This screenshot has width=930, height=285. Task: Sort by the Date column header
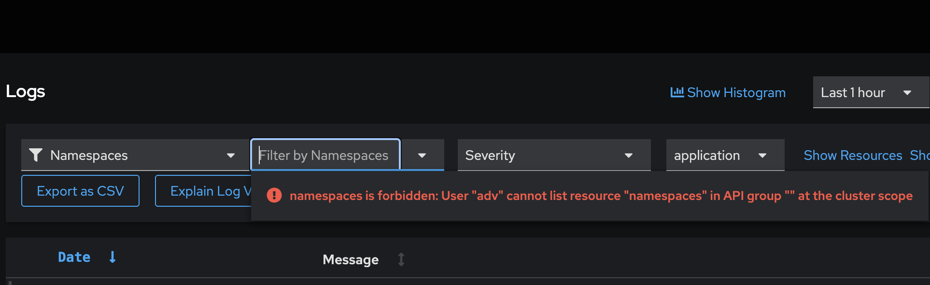(74, 257)
